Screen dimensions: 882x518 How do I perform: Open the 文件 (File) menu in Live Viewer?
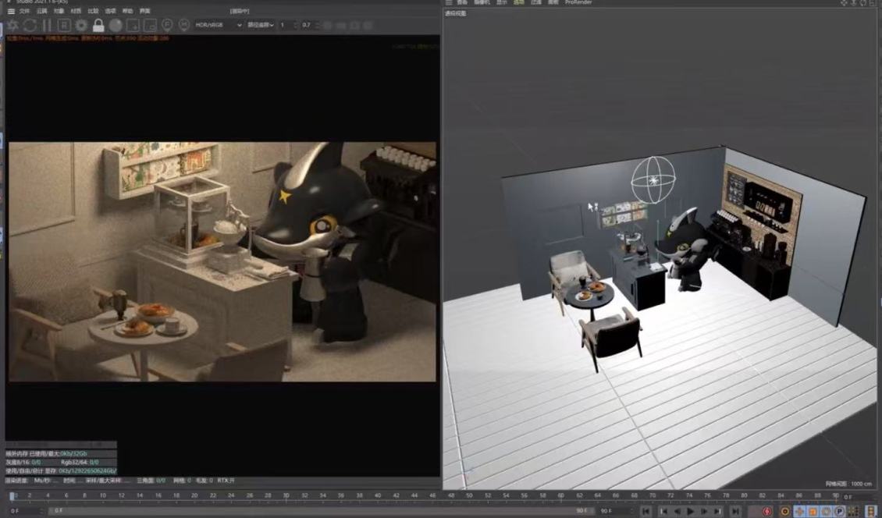click(x=24, y=11)
